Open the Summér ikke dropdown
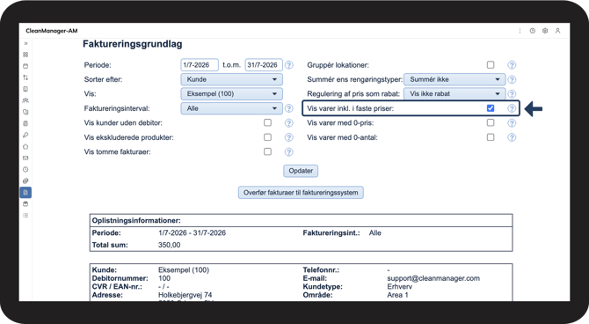 point(454,79)
